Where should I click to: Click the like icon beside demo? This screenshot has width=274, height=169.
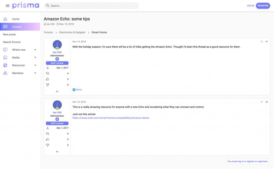pyautogui.click(x=74, y=90)
